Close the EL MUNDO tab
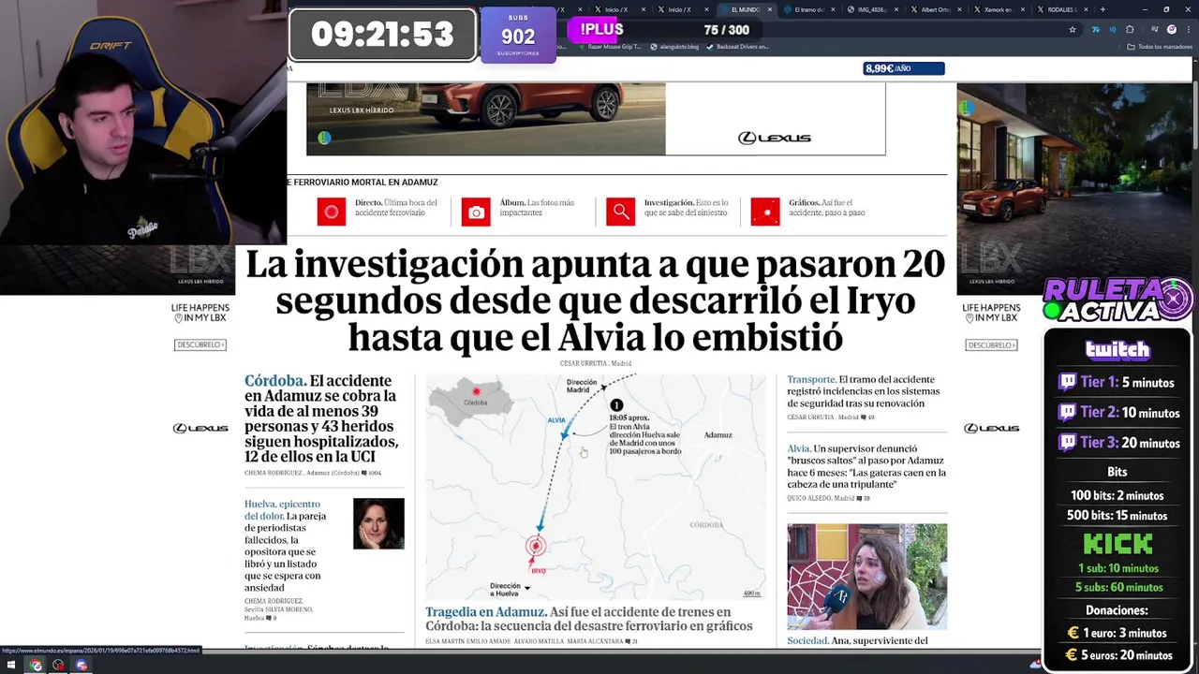Viewport: 1199px width, 674px height. coord(770,9)
